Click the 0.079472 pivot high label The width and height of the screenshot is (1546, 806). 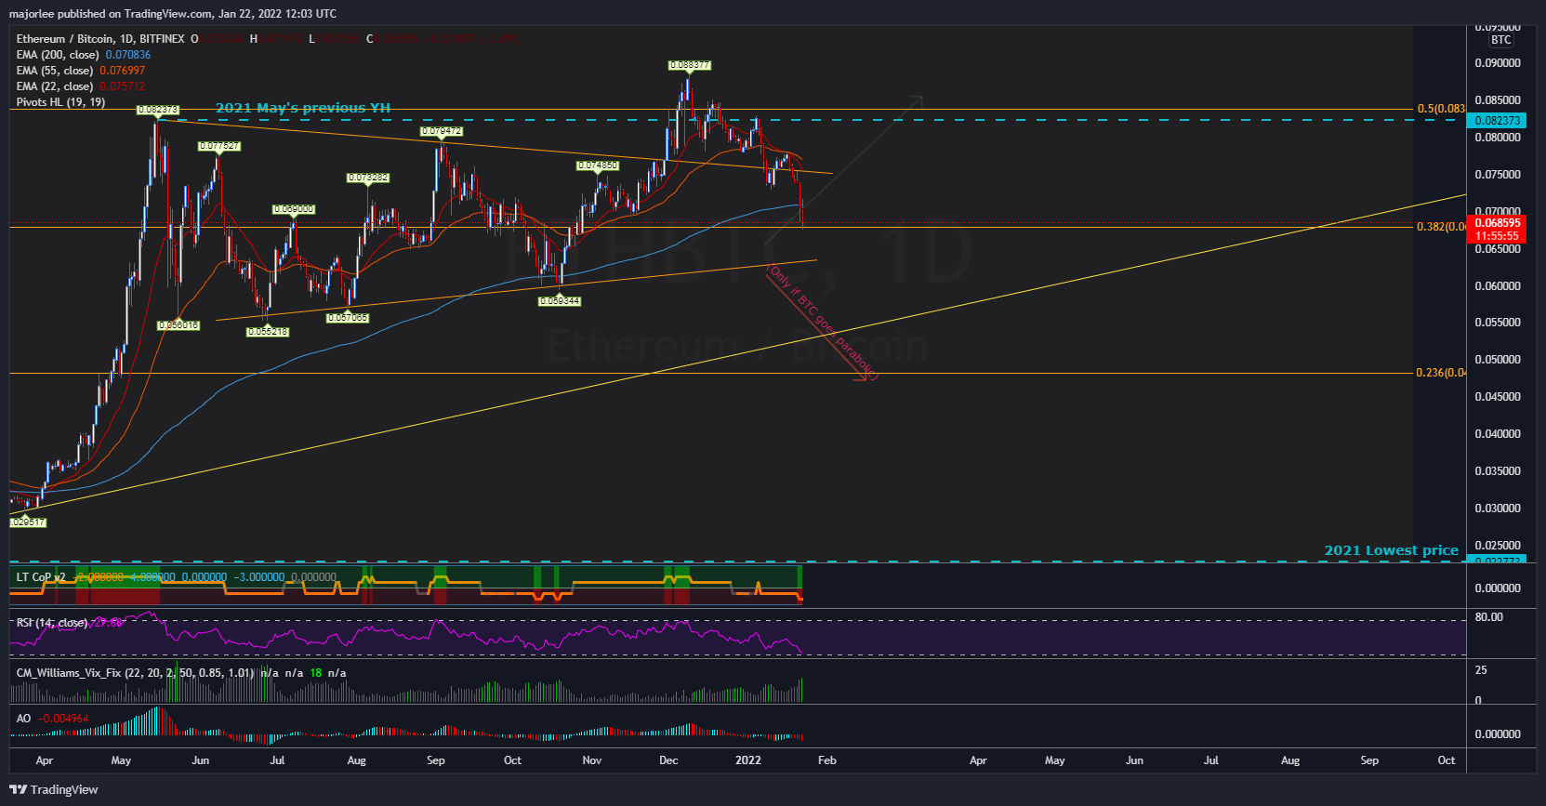pos(442,131)
